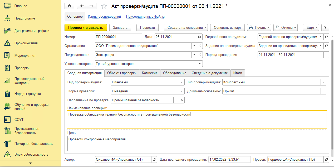The height and width of the screenshot is (167, 334).
Task: Expand the Уровень контроля dropdown
Action: (200, 64)
